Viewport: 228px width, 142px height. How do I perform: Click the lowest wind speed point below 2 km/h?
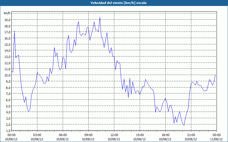184,125
